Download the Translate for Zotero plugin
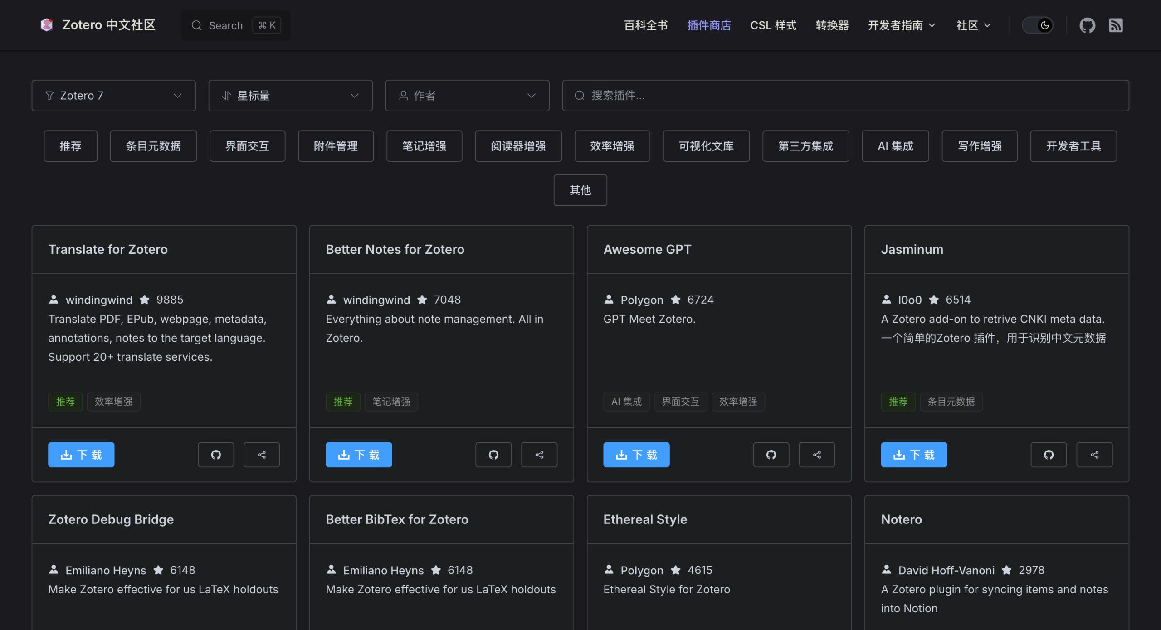This screenshot has width=1161, height=630. [x=81, y=455]
